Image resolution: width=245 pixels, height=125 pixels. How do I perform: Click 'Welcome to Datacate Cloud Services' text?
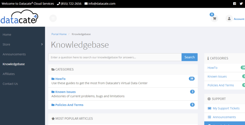point(28,3)
